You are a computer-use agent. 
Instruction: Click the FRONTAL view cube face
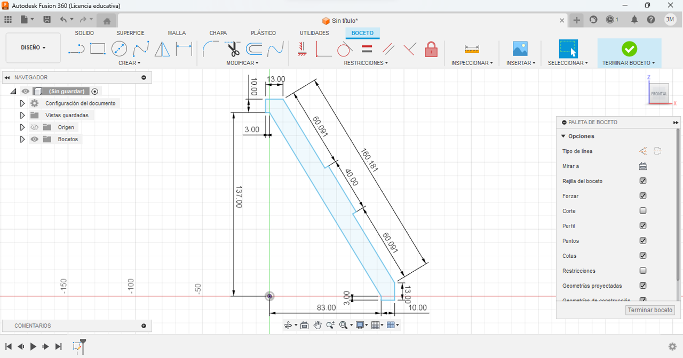658,94
